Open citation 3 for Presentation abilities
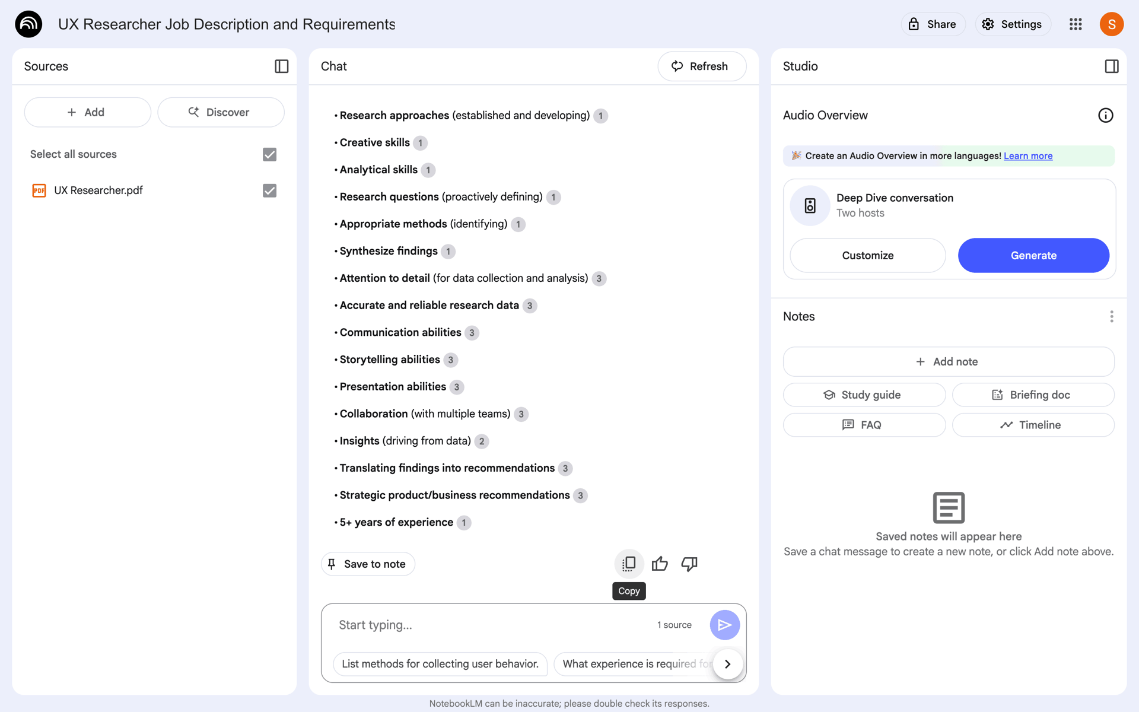The height and width of the screenshot is (712, 1139). [457, 387]
